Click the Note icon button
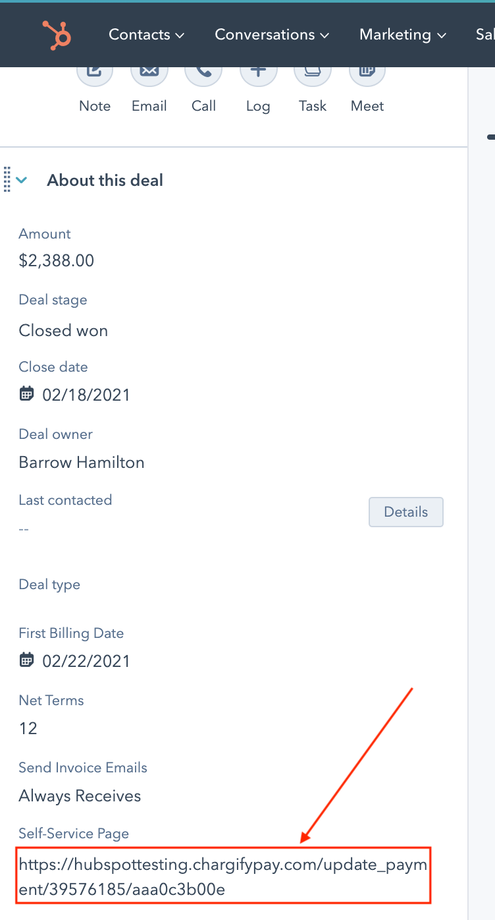 click(x=95, y=71)
